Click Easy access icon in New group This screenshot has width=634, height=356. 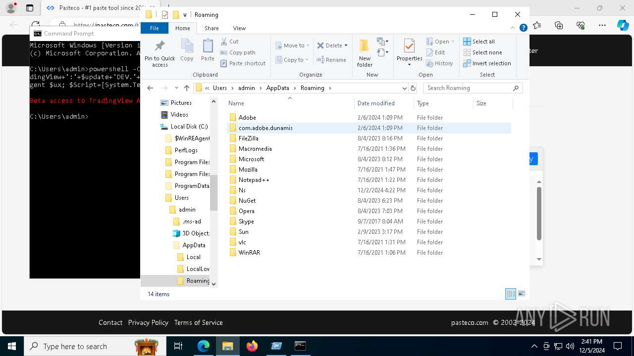click(x=382, y=52)
